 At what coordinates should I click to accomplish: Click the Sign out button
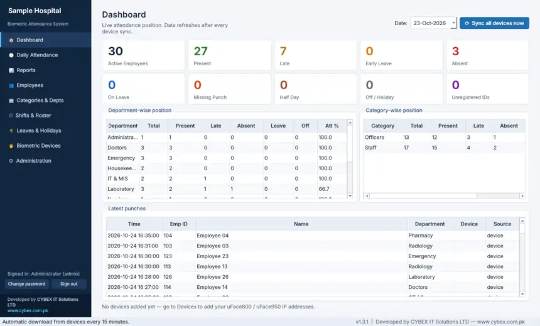69,284
